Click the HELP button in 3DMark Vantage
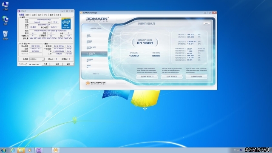272x153 pixels. (x=207, y=24)
